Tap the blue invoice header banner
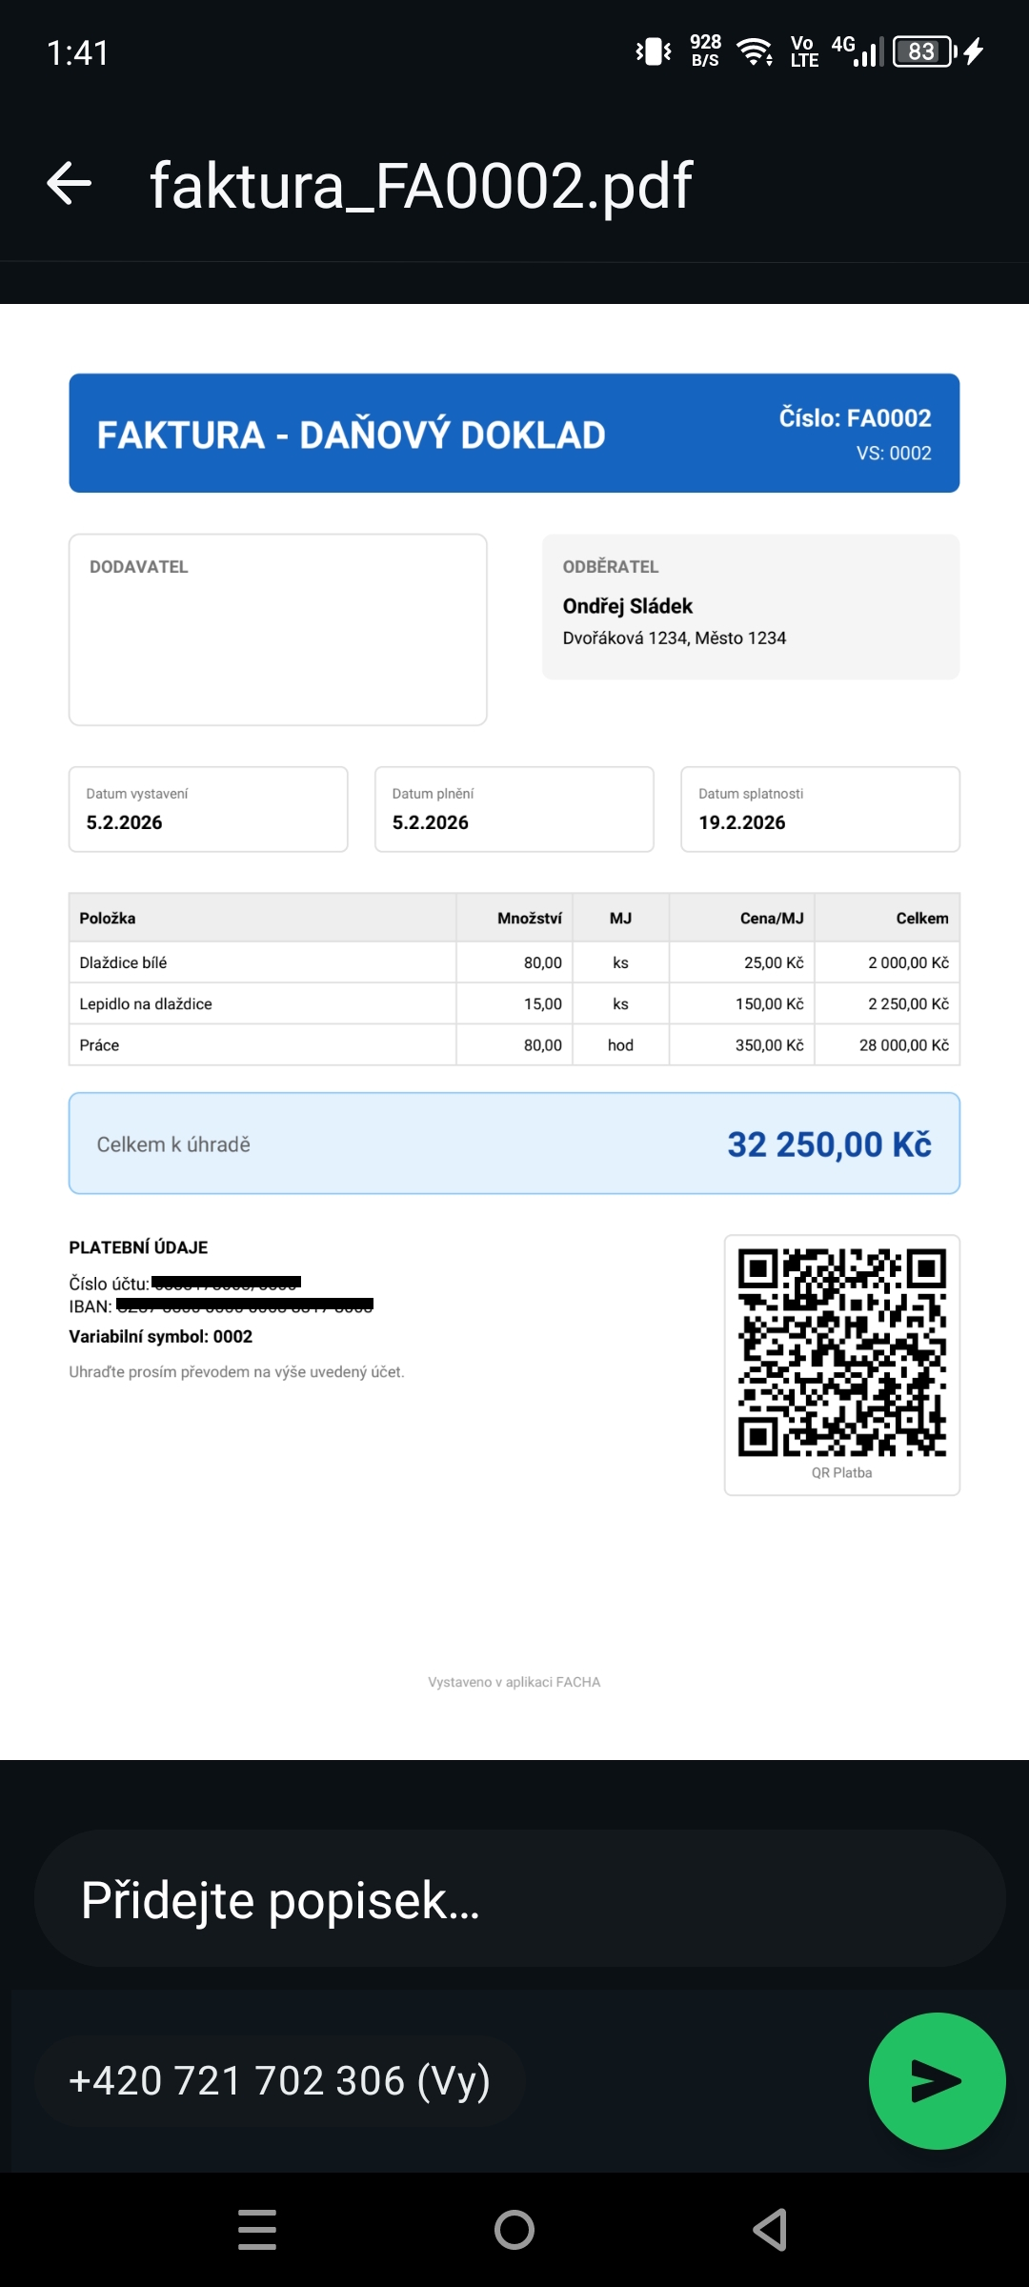Viewport: 1029px width, 2287px height. pyautogui.click(x=514, y=434)
